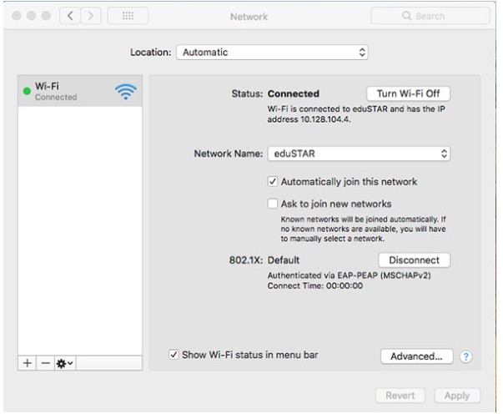The image size is (503, 414).
Task: Disconnect from 802.1X session
Action: [x=414, y=260]
